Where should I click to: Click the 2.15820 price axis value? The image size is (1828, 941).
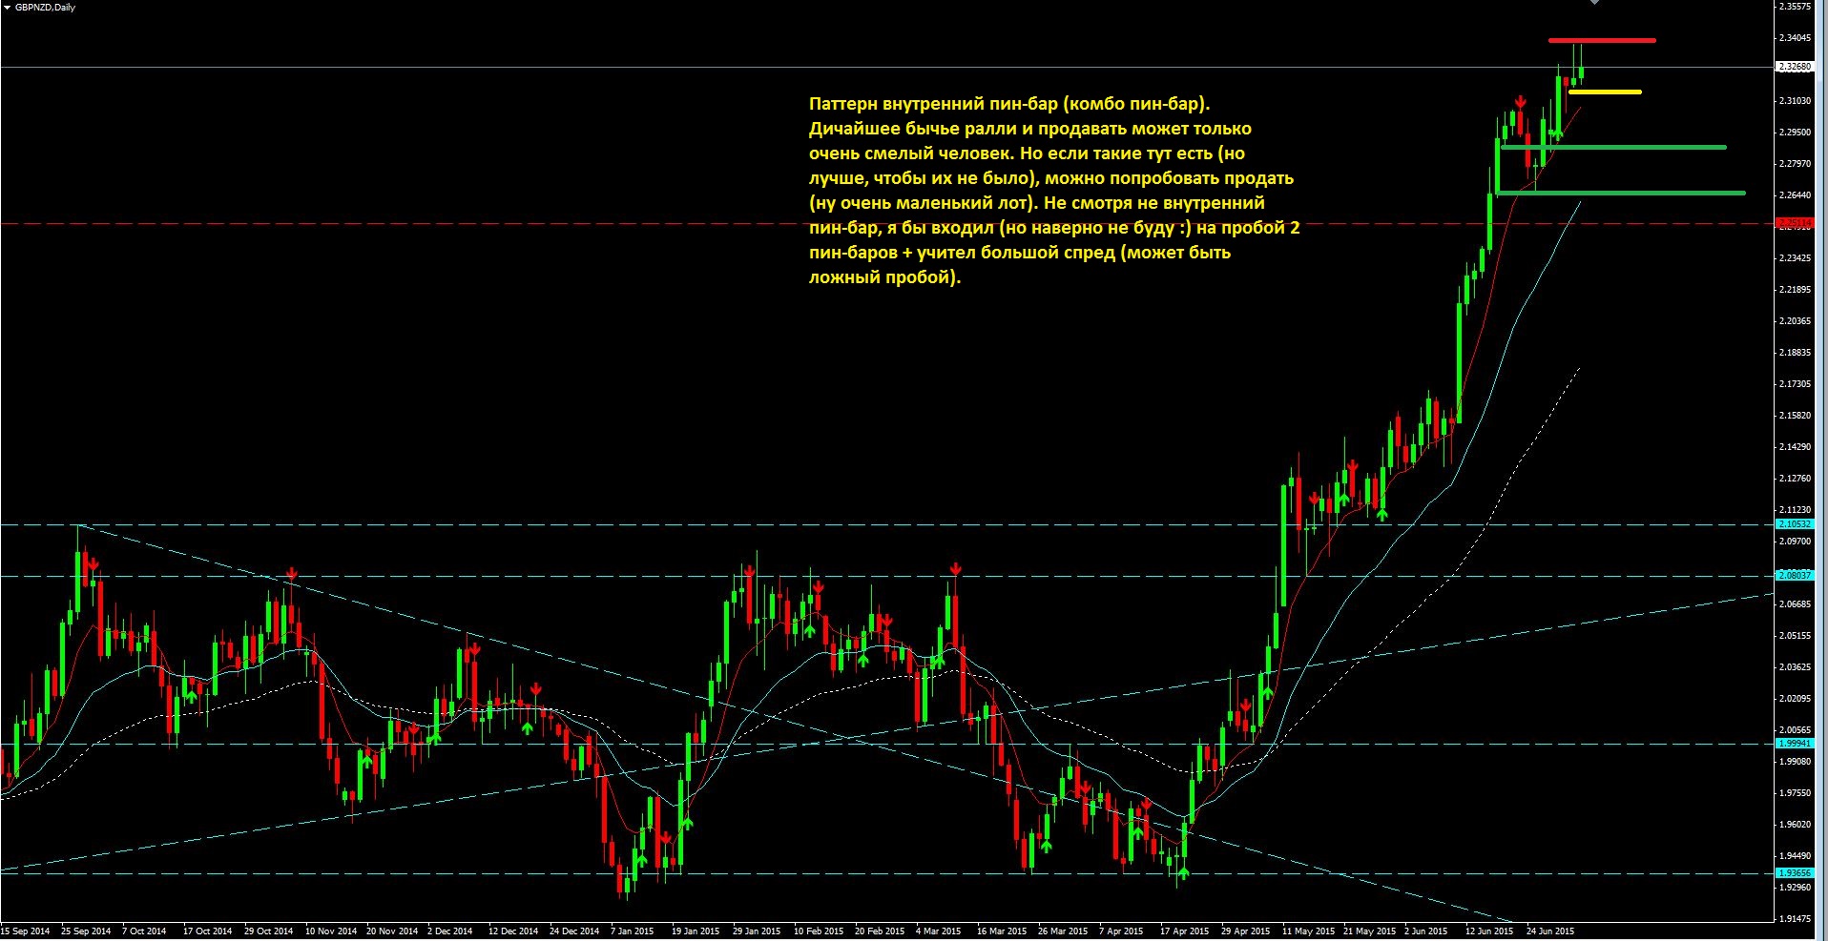point(1796,416)
